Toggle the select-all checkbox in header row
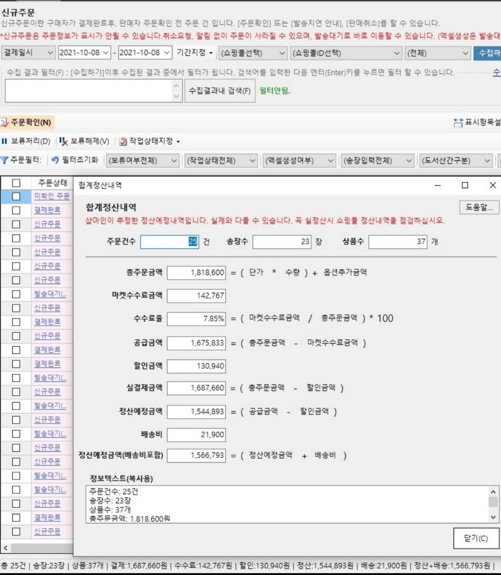The height and width of the screenshot is (575, 501). 16,183
